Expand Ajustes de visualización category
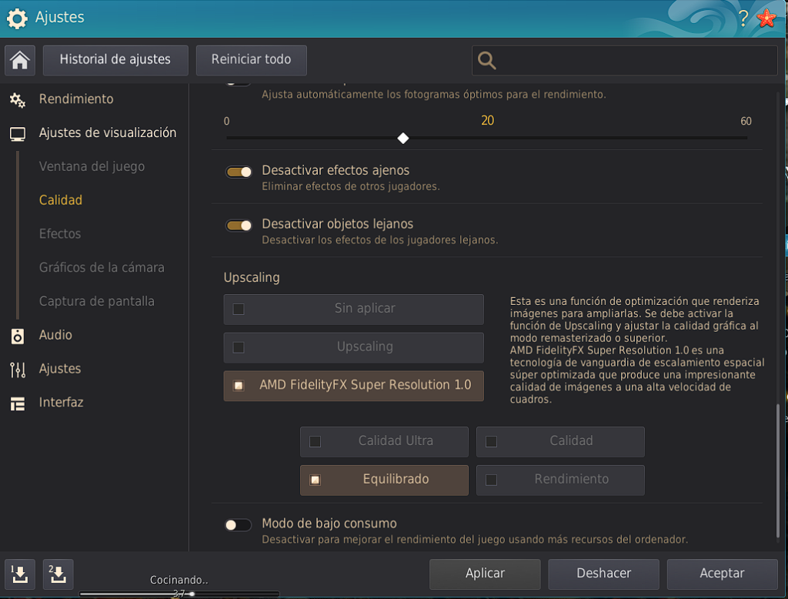Screen dimensions: 788x599 [107, 133]
